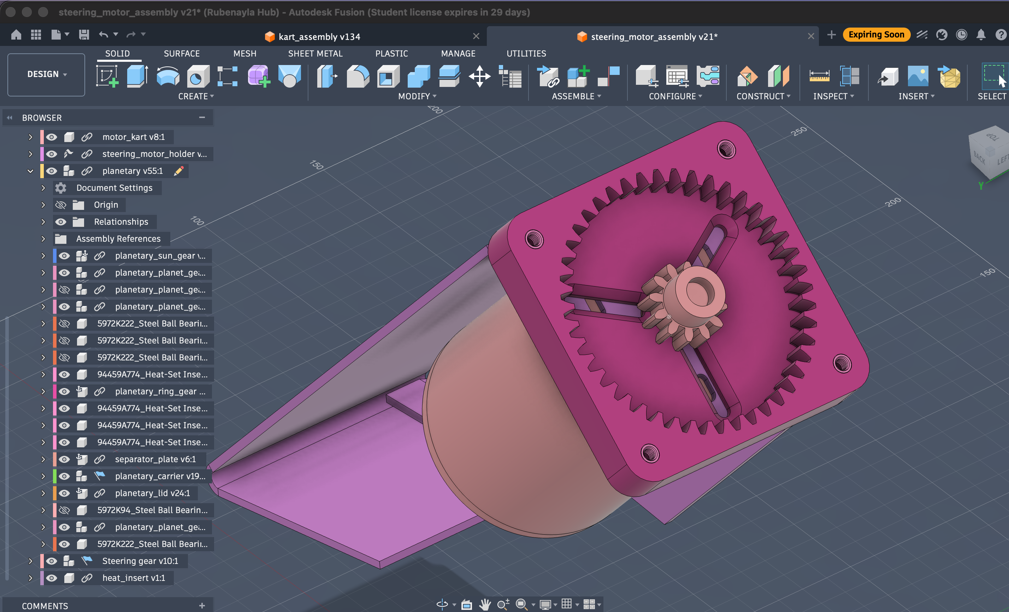Open the Orbit tool in navigation bar
Viewport: 1009px width, 612px height.
tap(442, 604)
